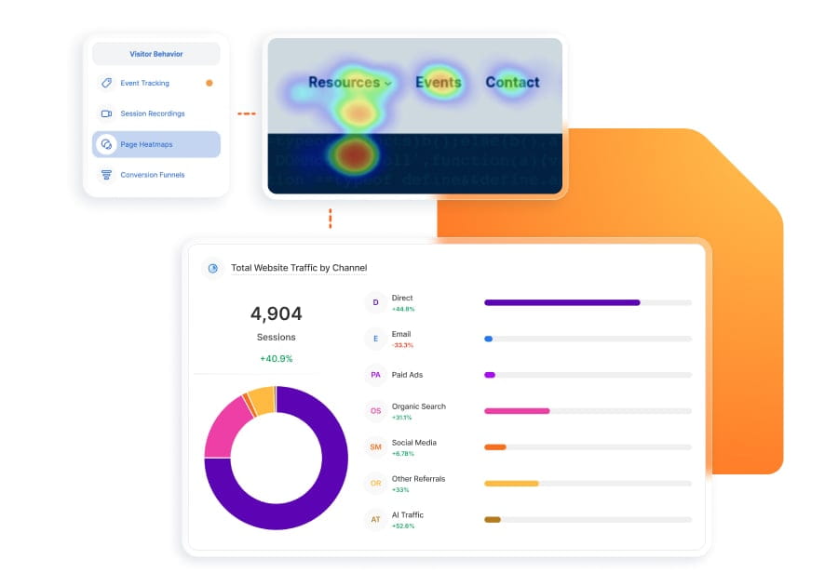
Task: Click the Visitor Behavior header button
Action: tap(155, 53)
